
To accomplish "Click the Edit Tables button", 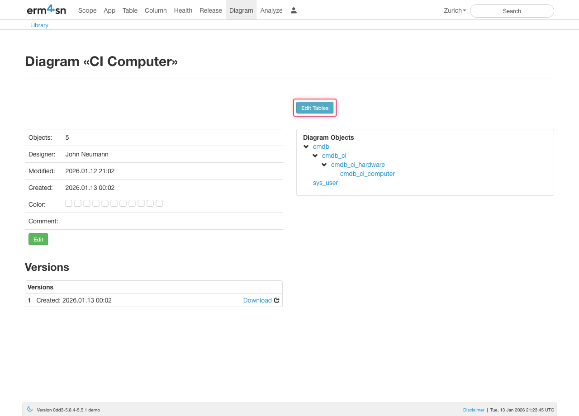I will (315, 108).
